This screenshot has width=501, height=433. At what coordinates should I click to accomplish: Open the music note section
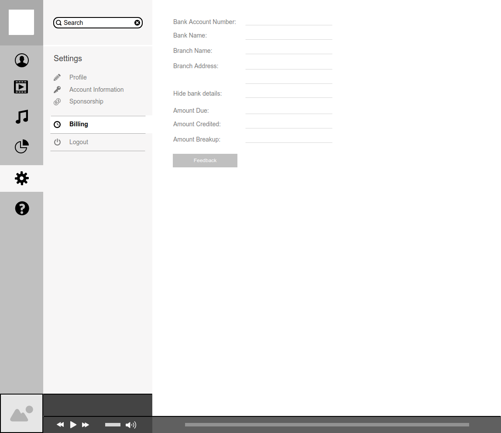(22, 117)
